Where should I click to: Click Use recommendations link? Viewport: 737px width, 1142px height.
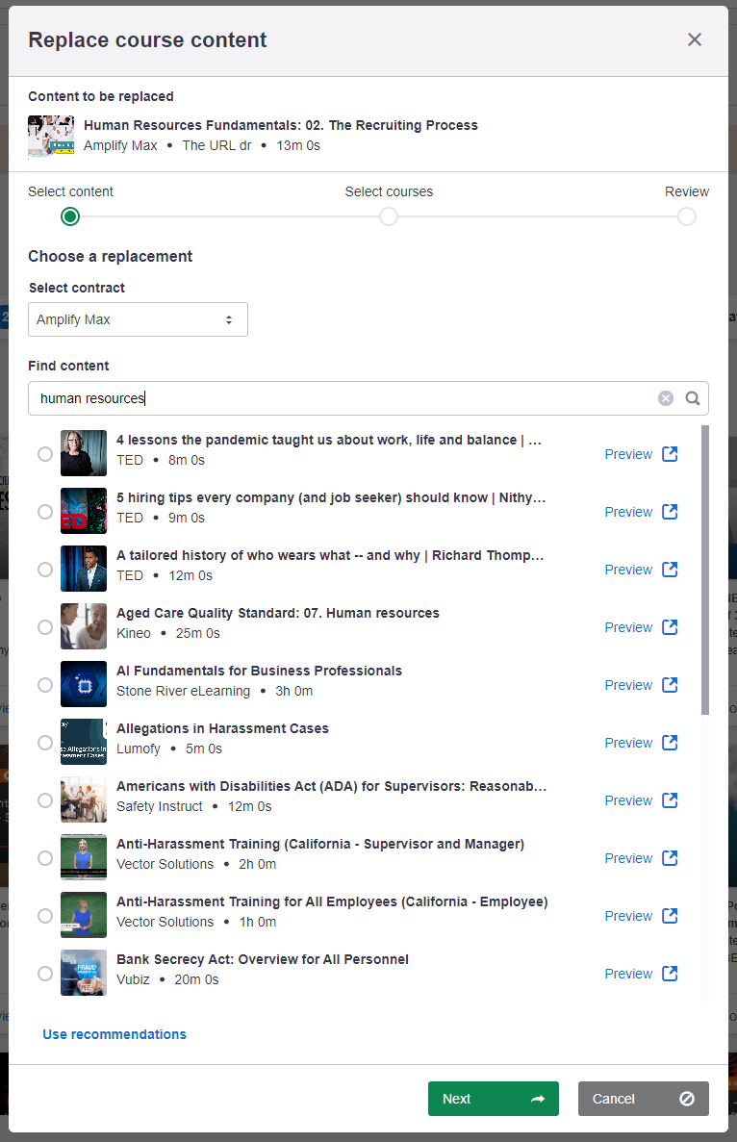tap(114, 1034)
